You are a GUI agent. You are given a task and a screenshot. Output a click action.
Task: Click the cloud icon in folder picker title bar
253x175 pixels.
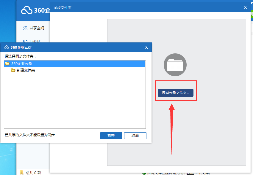(x=7, y=47)
